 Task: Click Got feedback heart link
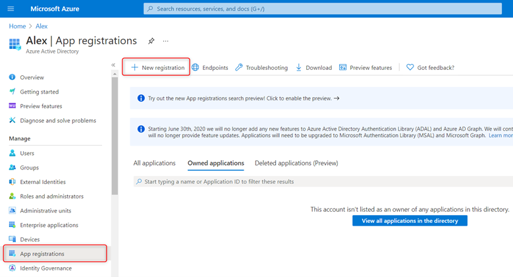[x=430, y=67]
